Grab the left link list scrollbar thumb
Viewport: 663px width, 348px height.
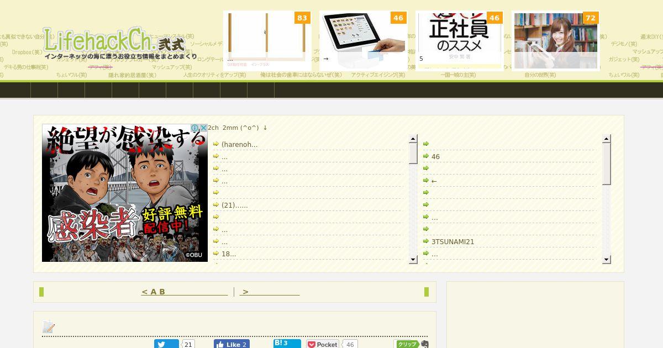tap(413, 153)
